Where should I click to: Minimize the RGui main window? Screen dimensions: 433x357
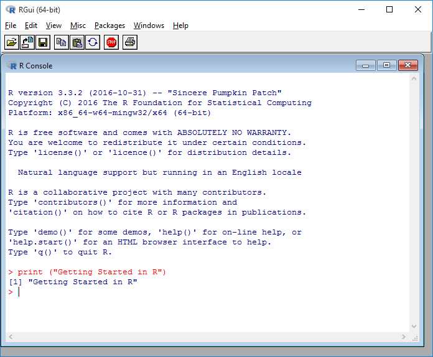click(361, 10)
